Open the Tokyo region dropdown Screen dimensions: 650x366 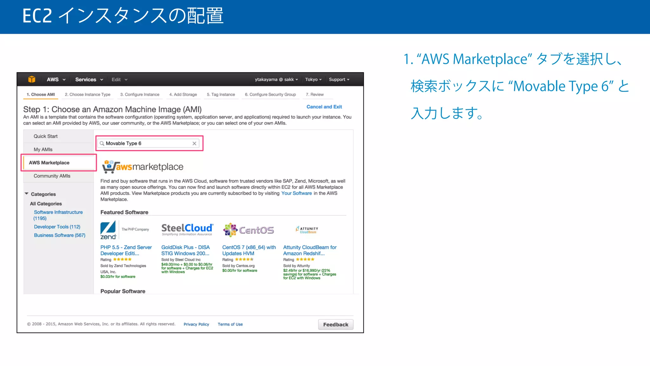(x=313, y=79)
